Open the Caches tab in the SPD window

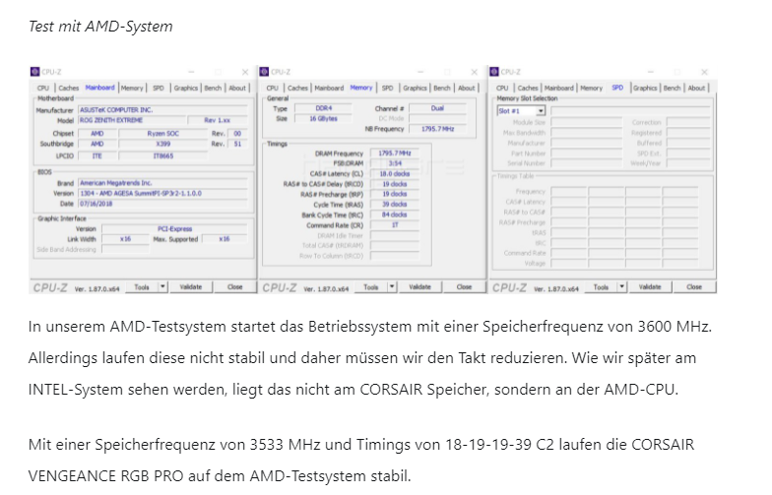pyautogui.click(x=528, y=89)
